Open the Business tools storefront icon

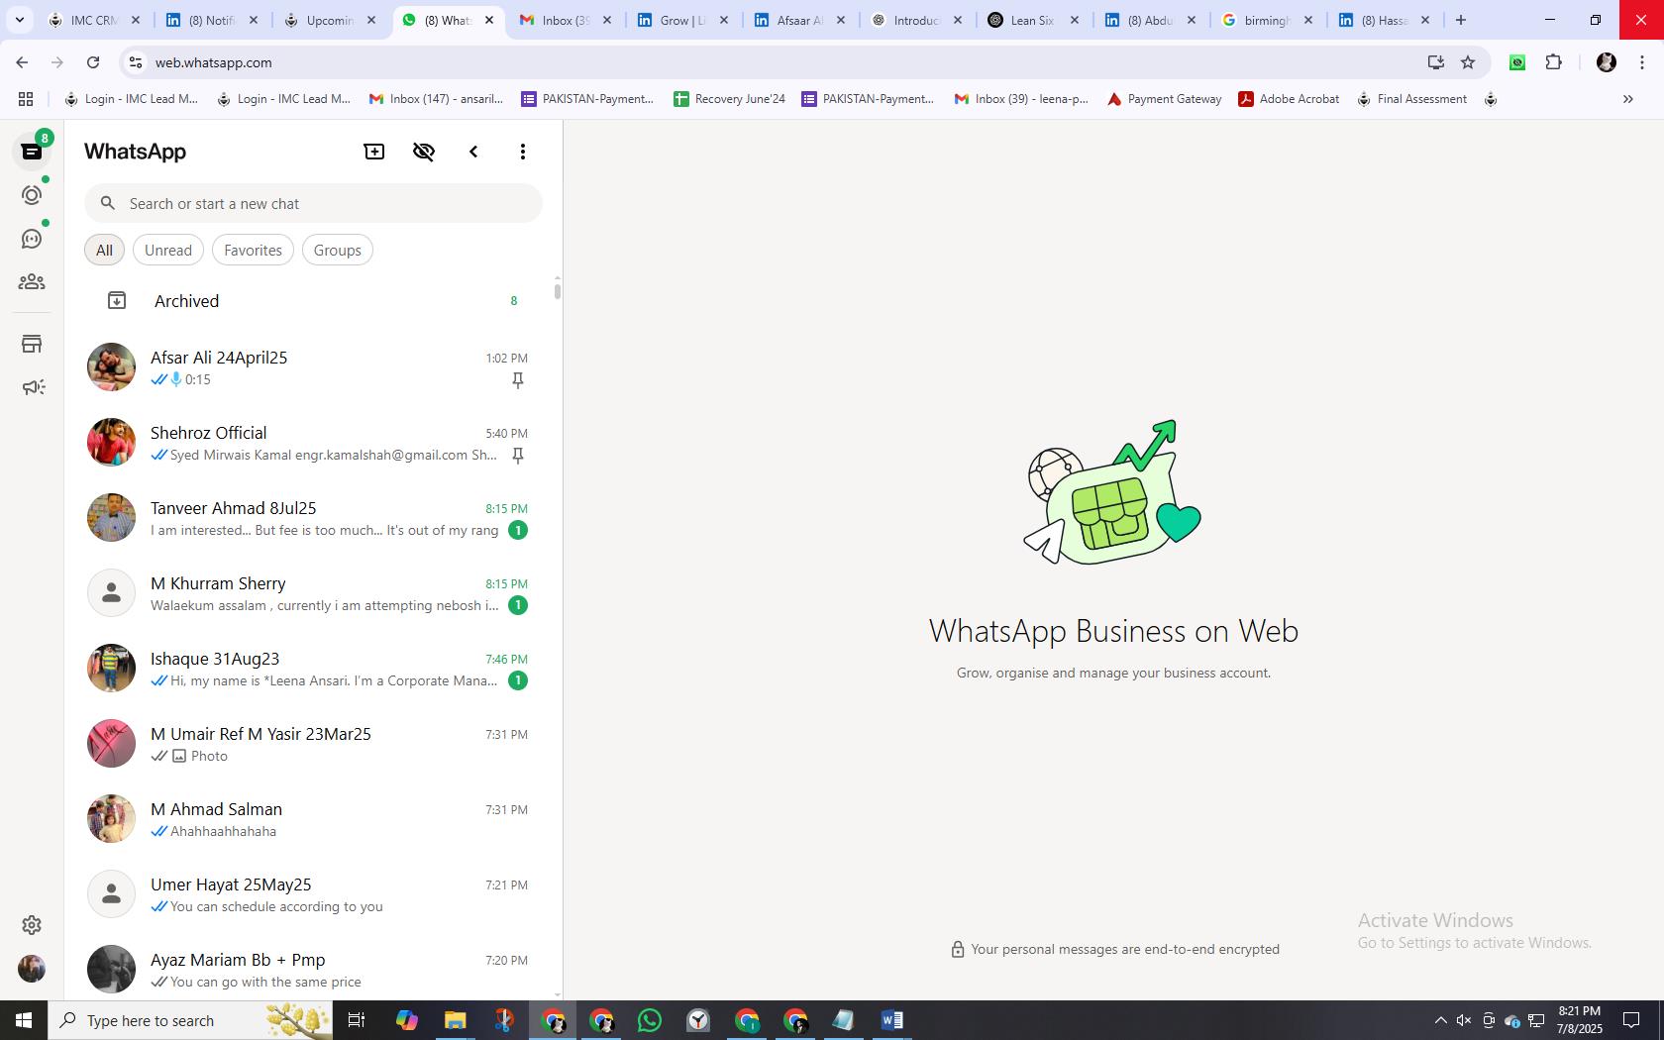tap(32, 344)
